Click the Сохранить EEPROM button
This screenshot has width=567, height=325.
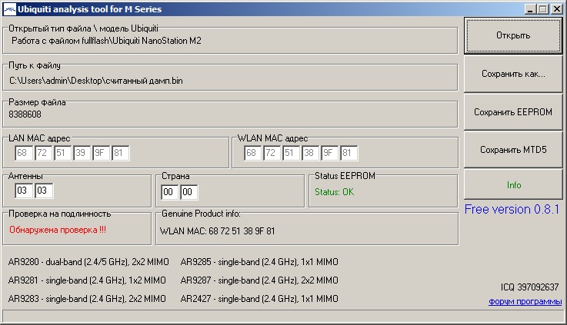pyautogui.click(x=513, y=112)
